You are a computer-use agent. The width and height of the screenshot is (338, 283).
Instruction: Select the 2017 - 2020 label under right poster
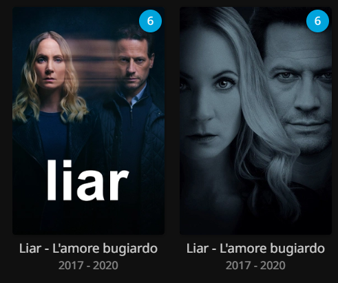(255, 266)
